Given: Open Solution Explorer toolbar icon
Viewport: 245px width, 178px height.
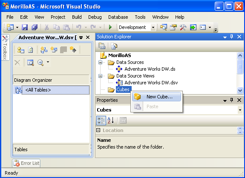Looking at the screenshot, I should click(x=164, y=27).
